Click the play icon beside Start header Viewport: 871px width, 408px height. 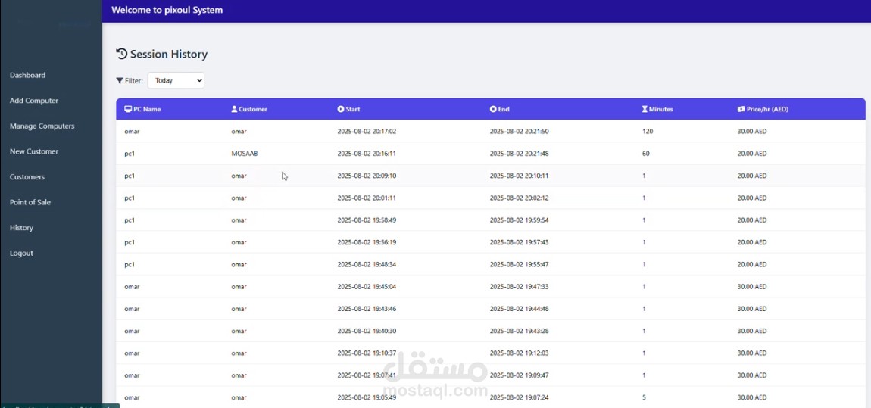(x=341, y=109)
